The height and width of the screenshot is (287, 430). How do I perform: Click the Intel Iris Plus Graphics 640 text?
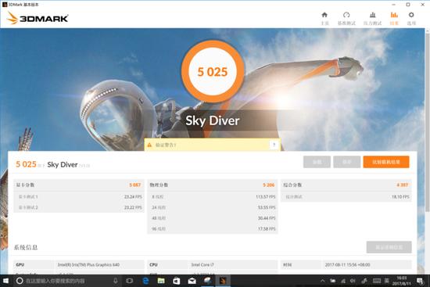point(88,265)
